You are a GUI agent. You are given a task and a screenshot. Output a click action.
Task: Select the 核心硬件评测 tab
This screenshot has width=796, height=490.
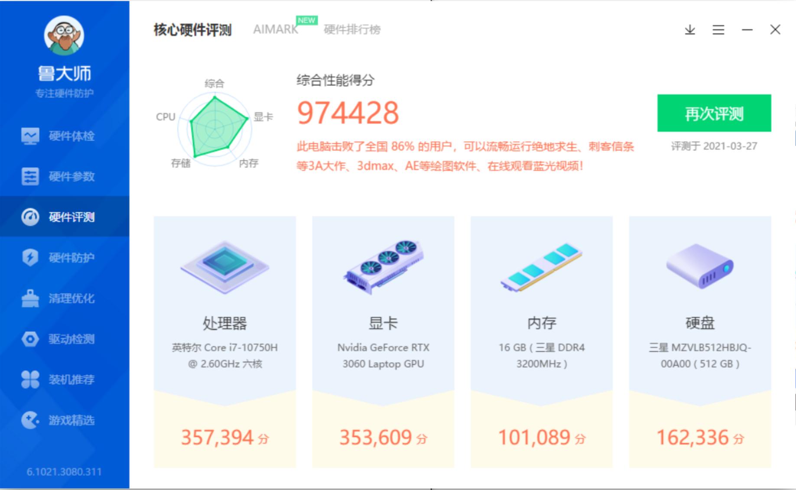(192, 29)
